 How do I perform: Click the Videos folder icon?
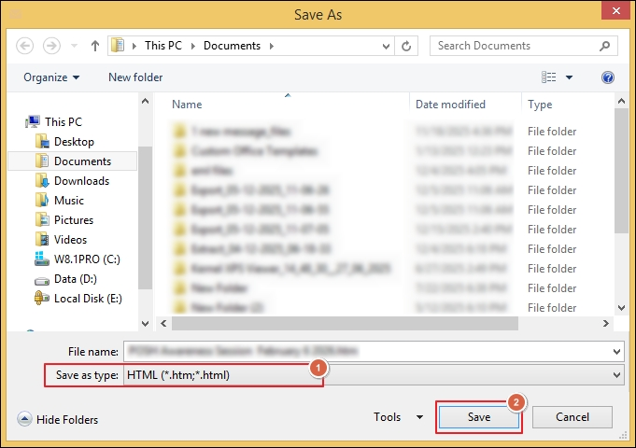click(42, 239)
